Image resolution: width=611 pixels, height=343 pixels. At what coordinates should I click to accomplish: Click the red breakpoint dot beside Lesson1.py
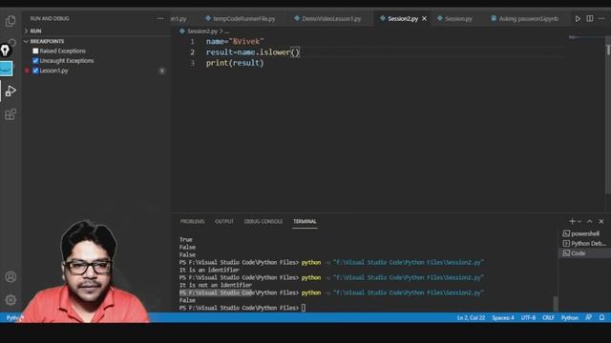click(x=27, y=71)
